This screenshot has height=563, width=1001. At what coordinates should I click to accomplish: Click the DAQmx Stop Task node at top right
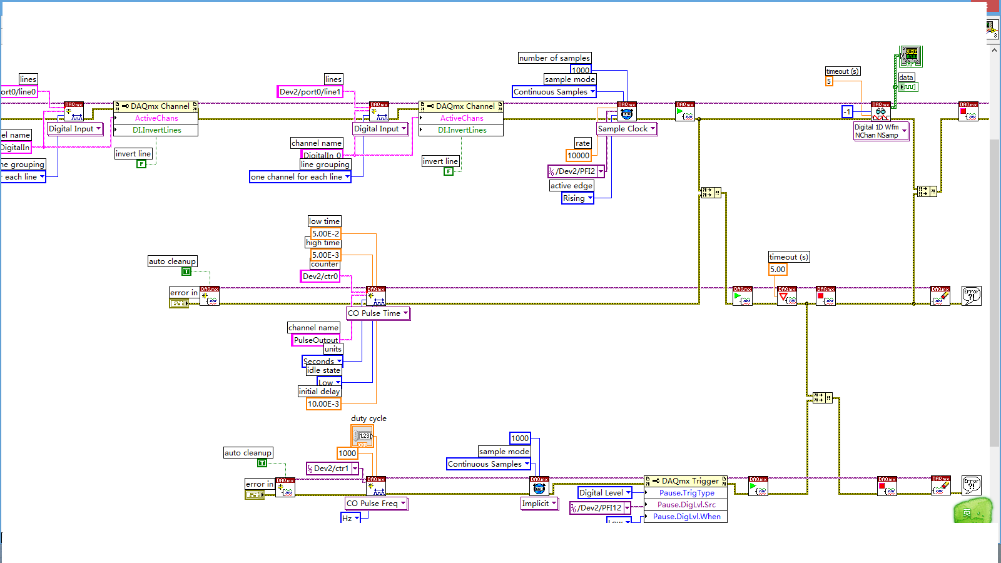click(x=968, y=112)
